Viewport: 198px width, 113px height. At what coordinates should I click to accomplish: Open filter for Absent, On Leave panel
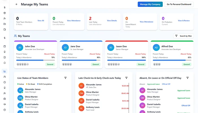187,78
